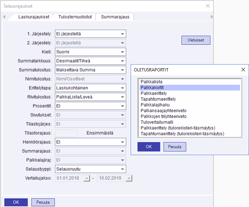Pick Tulovertailumalli report entry
This screenshot has height=207, width=249.
[x=157, y=122]
